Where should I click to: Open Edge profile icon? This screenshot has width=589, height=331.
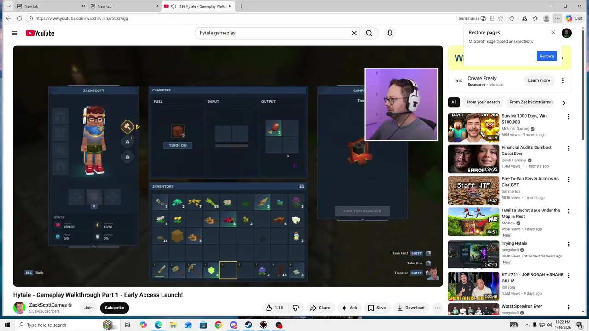(546, 18)
